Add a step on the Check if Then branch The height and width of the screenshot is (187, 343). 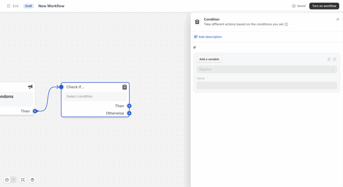129,106
